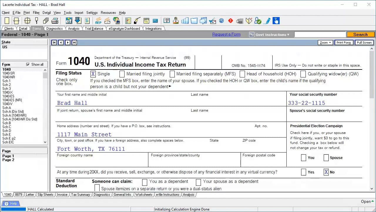Click the NOTE notepad icon
The height and width of the screenshot is (212, 376).
[147, 21]
